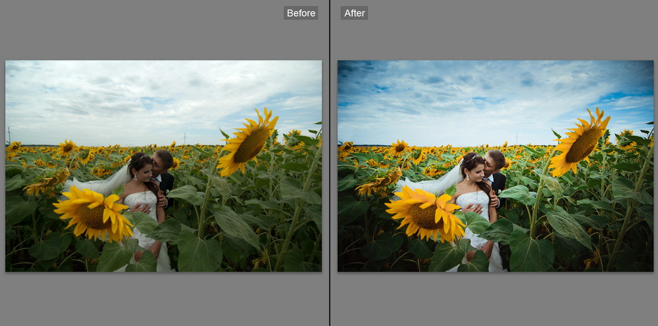Image resolution: width=658 pixels, height=326 pixels.
Task: Click the After label
Action: 354,13
